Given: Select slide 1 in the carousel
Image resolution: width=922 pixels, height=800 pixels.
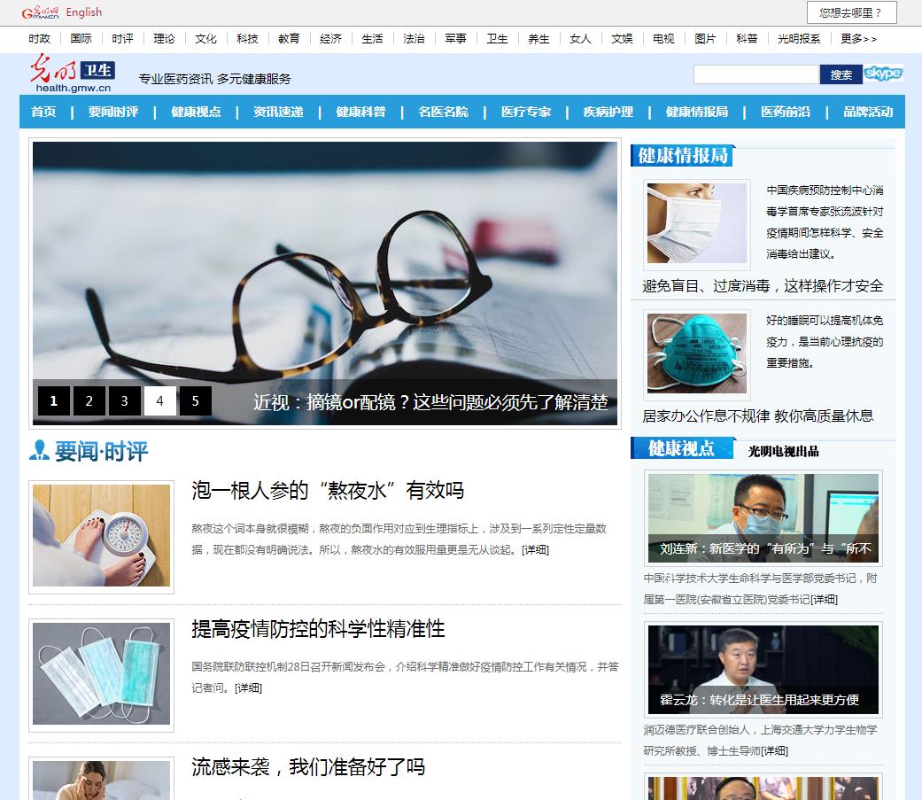Looking at the screenshot, I should [x=53, y=401].
